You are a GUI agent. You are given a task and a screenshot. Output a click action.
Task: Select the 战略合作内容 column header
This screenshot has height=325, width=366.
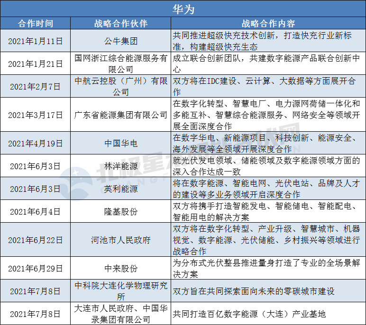tap(267, 23)
